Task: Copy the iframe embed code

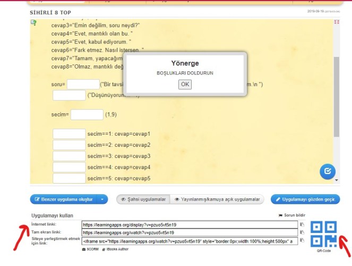Action: (302, 241)
